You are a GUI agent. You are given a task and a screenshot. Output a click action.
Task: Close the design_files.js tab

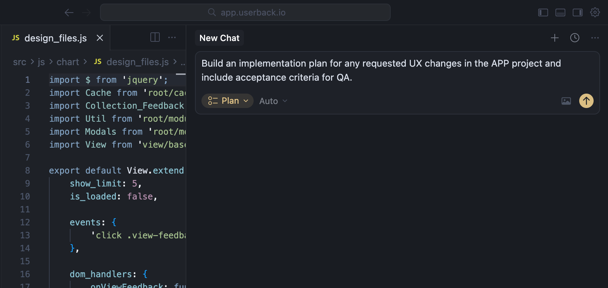tap(99, 37)
